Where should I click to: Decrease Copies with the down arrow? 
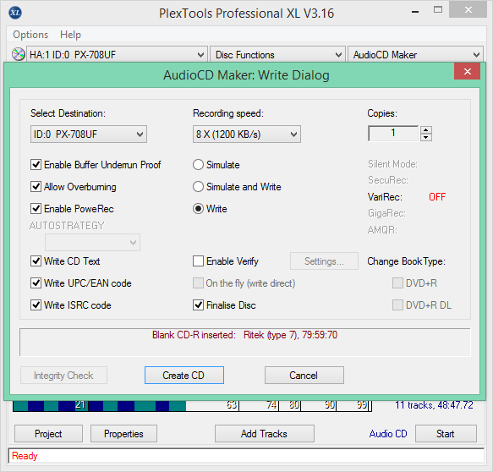coord(425,137)
